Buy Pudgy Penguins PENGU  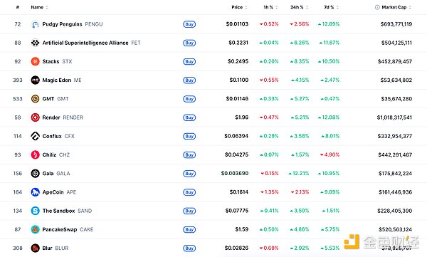point(189,24)
